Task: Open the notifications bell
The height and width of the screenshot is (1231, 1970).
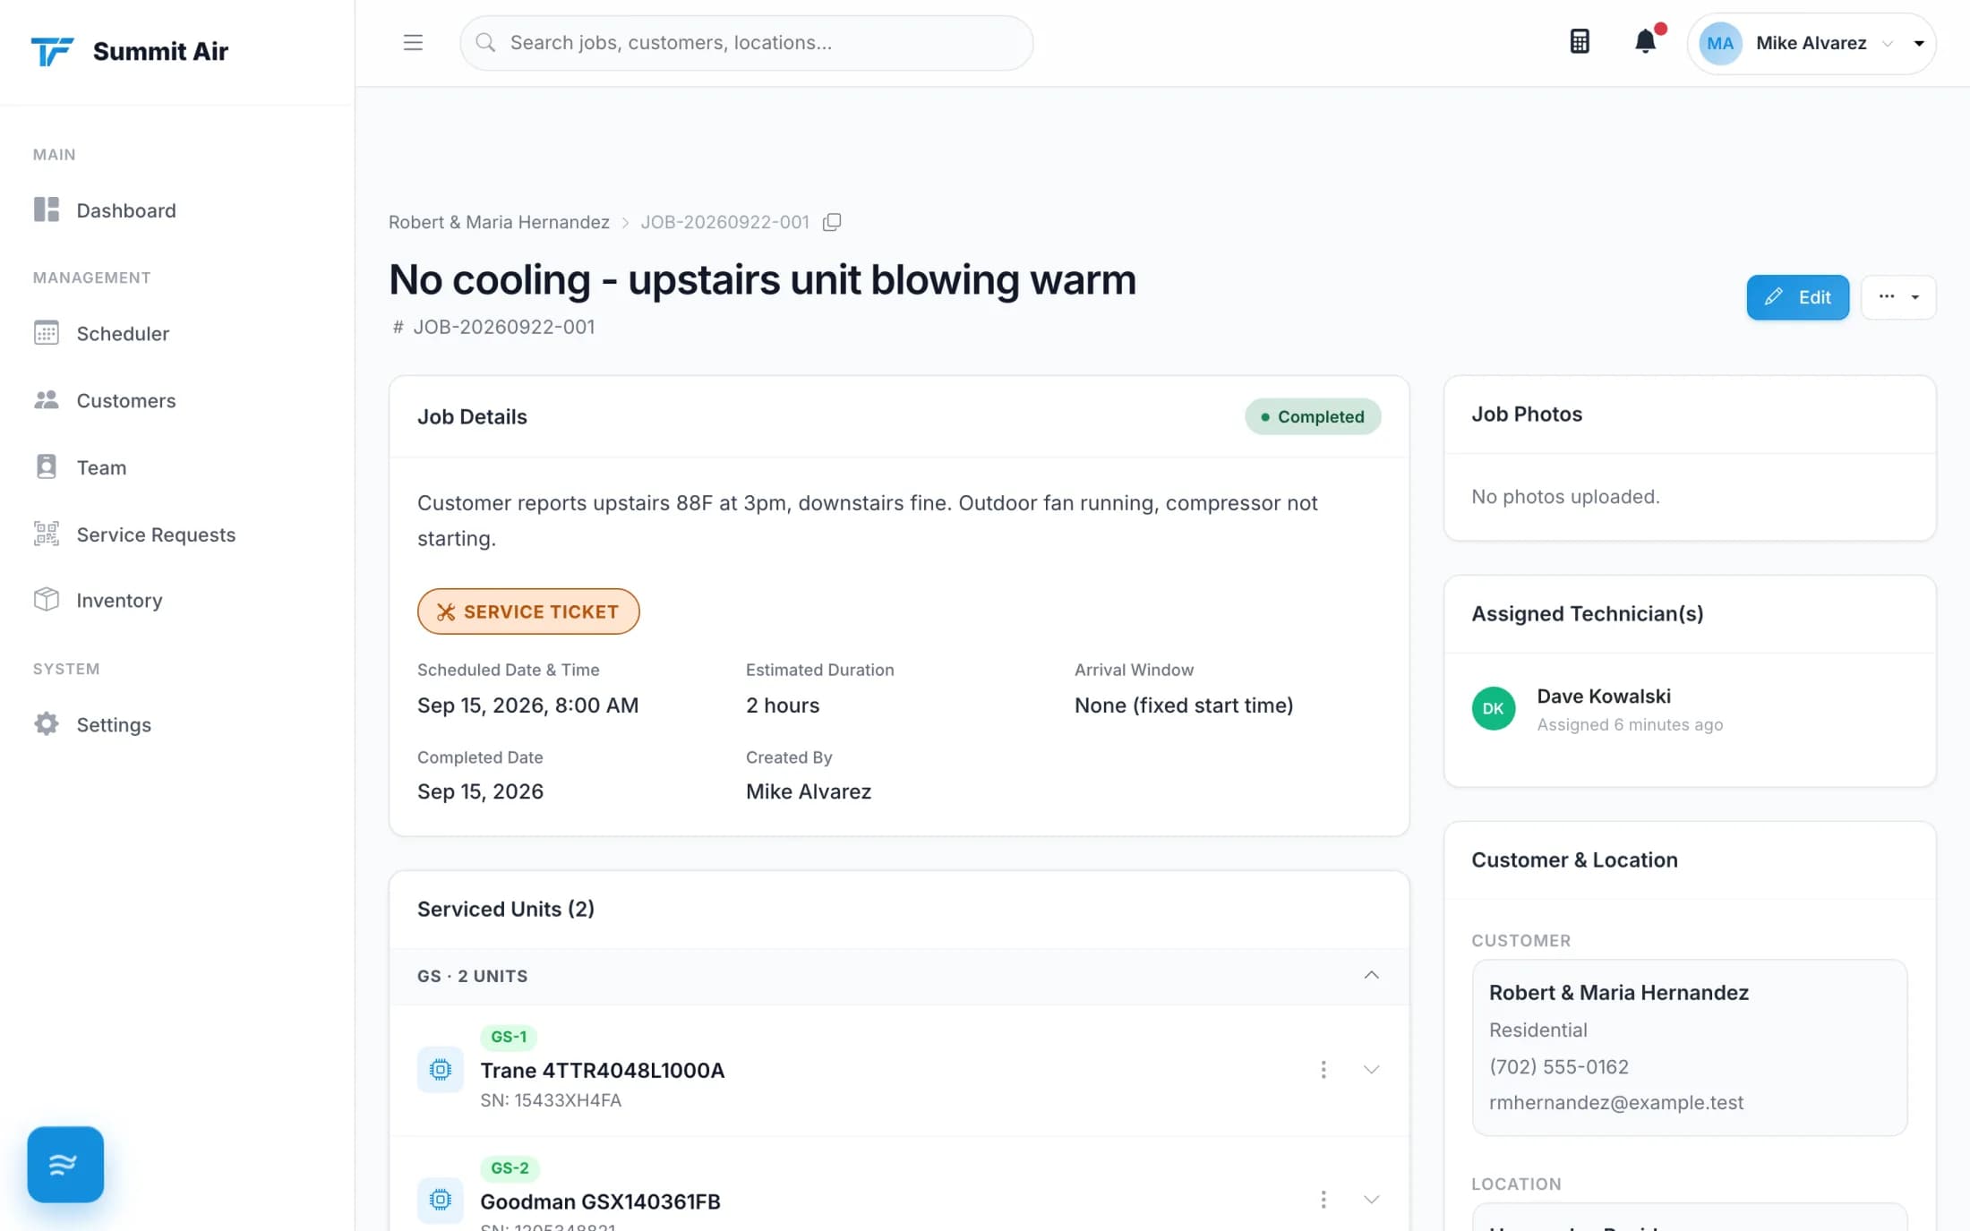Action: tap(1645, 41)
